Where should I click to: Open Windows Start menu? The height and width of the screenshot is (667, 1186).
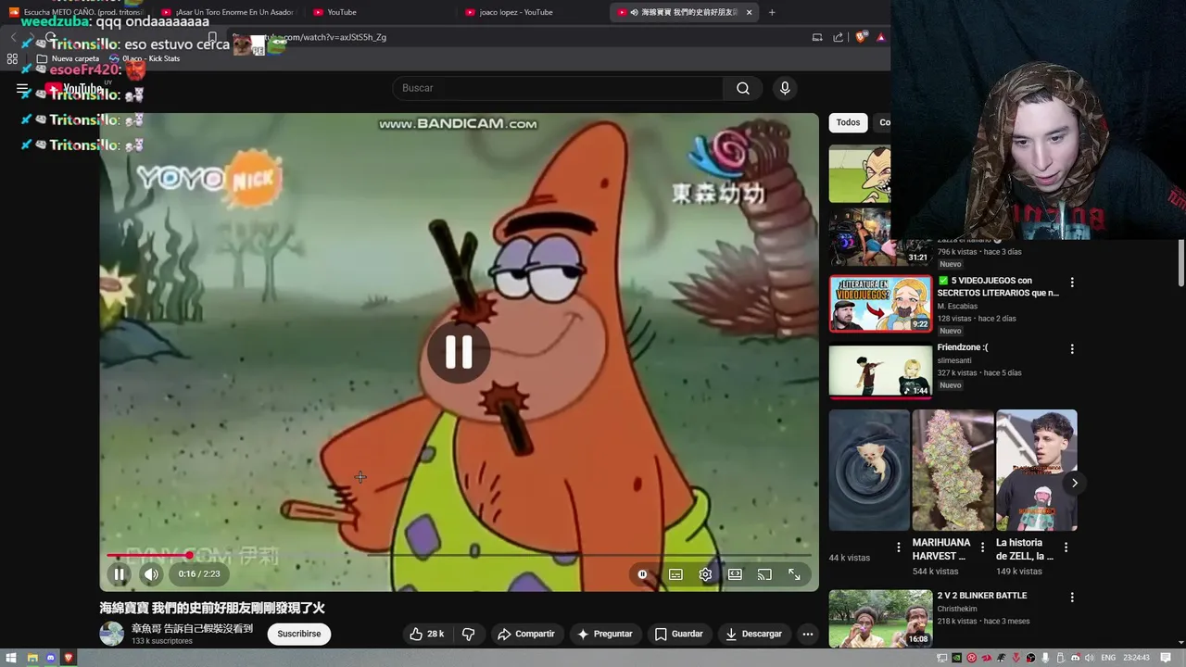tap(11, 658)
